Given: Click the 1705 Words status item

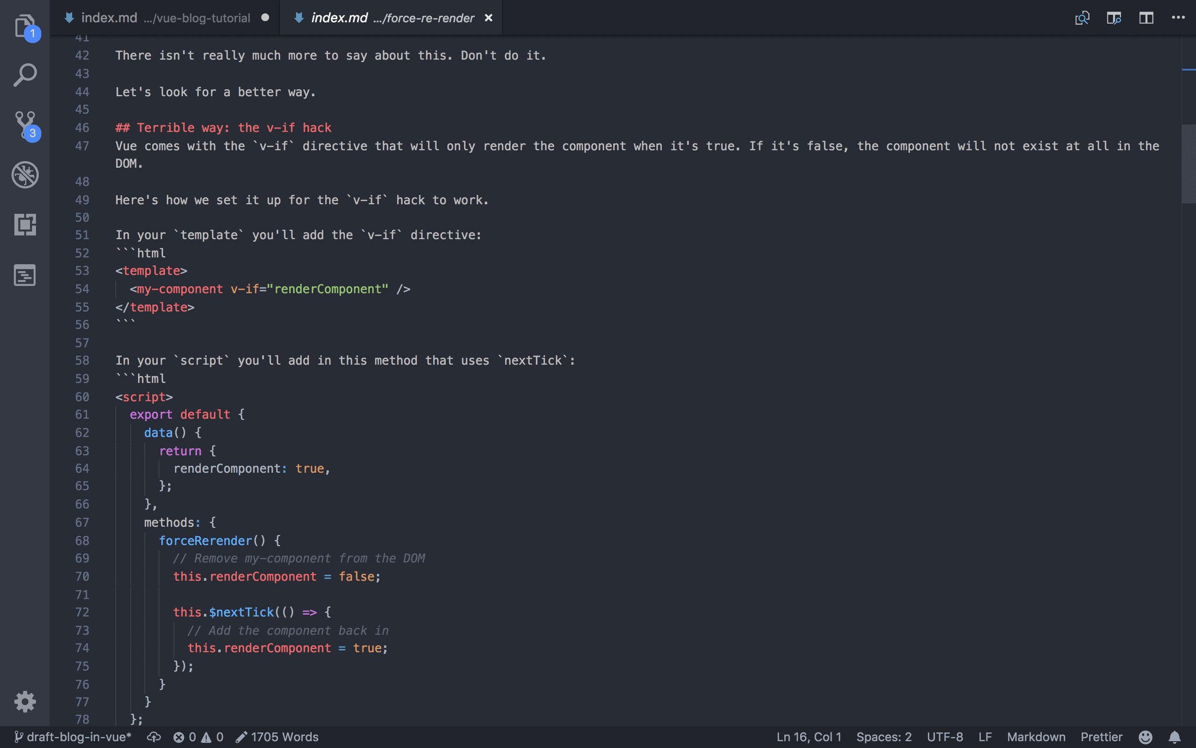Looking at the screenshot, I should (277, 737).
